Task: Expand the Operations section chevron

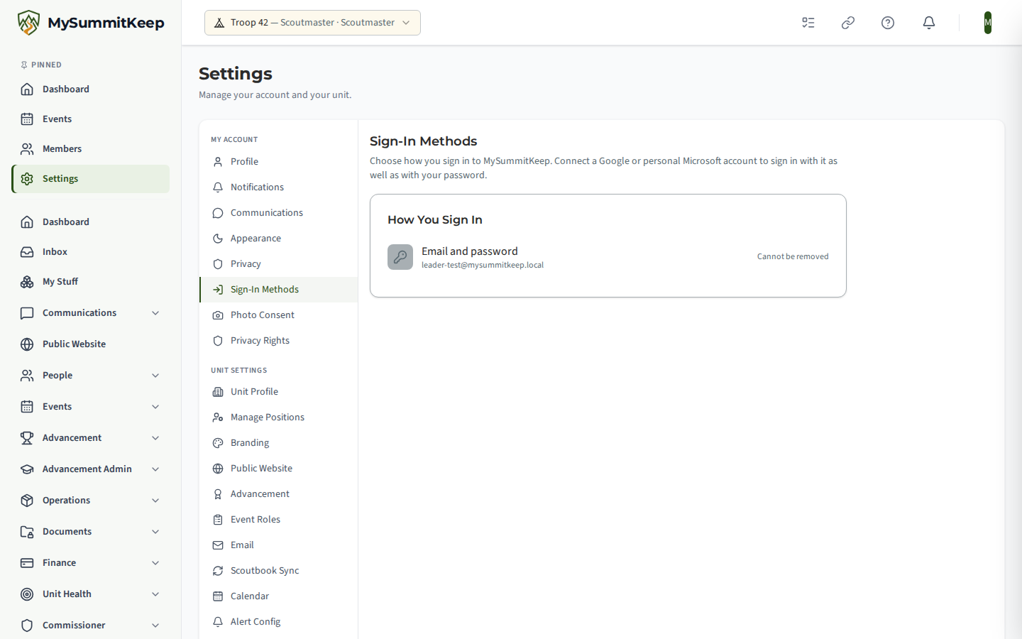Action: coord(155,501)
